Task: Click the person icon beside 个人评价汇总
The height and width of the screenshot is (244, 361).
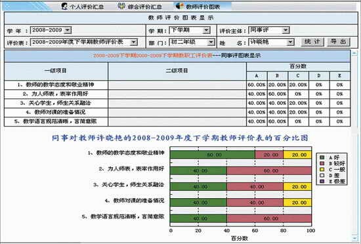Action: pos(65,6)
